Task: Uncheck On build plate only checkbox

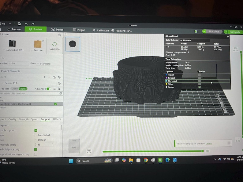Action: pos(36,149)
